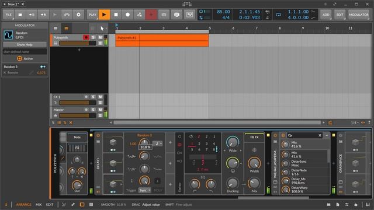Click the red overdub plus button
The width and height of the screenshot is (374, 210).
[x=151, y=15]
